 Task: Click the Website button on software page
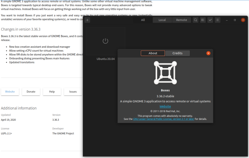click(x=10, y=91)
